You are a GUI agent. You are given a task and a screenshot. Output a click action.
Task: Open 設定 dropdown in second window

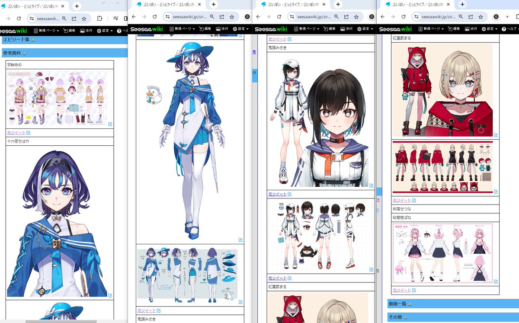pos(241,29)
